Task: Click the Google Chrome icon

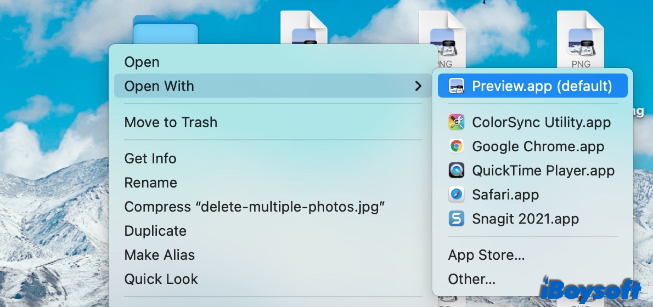Action: pos(456,146)
